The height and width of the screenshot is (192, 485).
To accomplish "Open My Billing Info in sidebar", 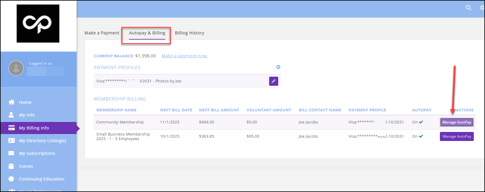I will pos(34,128).
